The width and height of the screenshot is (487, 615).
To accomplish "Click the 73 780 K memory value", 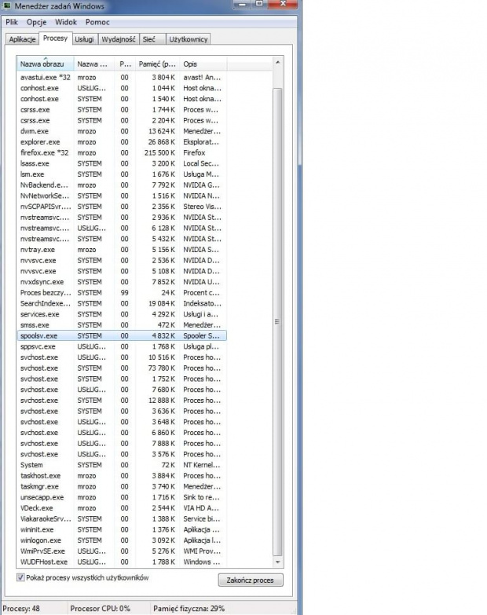I will point(162,368).
